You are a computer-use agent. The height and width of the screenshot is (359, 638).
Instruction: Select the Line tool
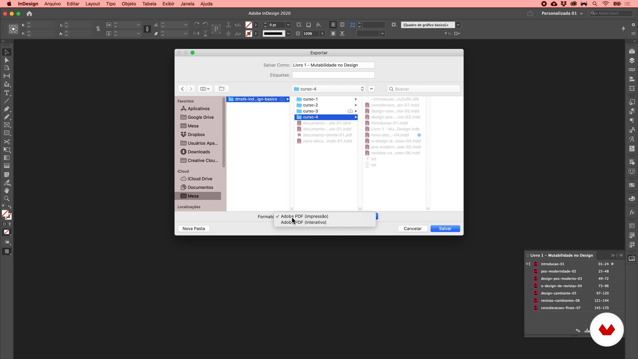[7, 101]
